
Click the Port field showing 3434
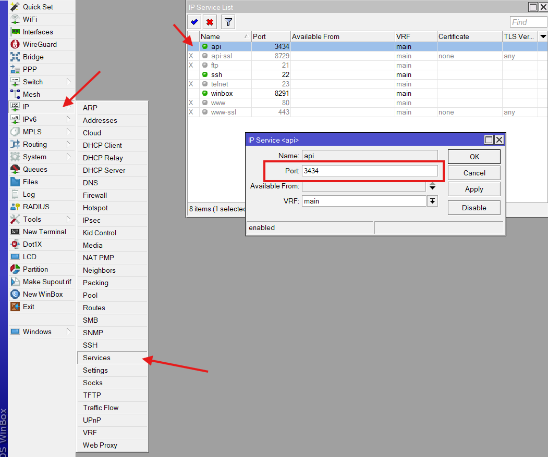(369, 171)
